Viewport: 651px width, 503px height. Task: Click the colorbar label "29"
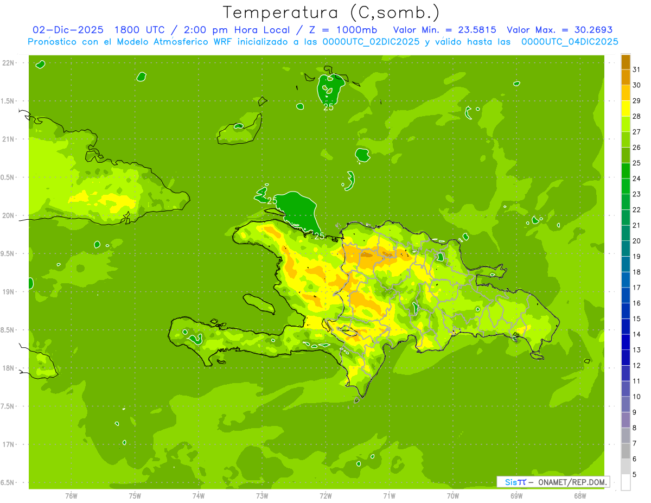click(x=637, y=100)
